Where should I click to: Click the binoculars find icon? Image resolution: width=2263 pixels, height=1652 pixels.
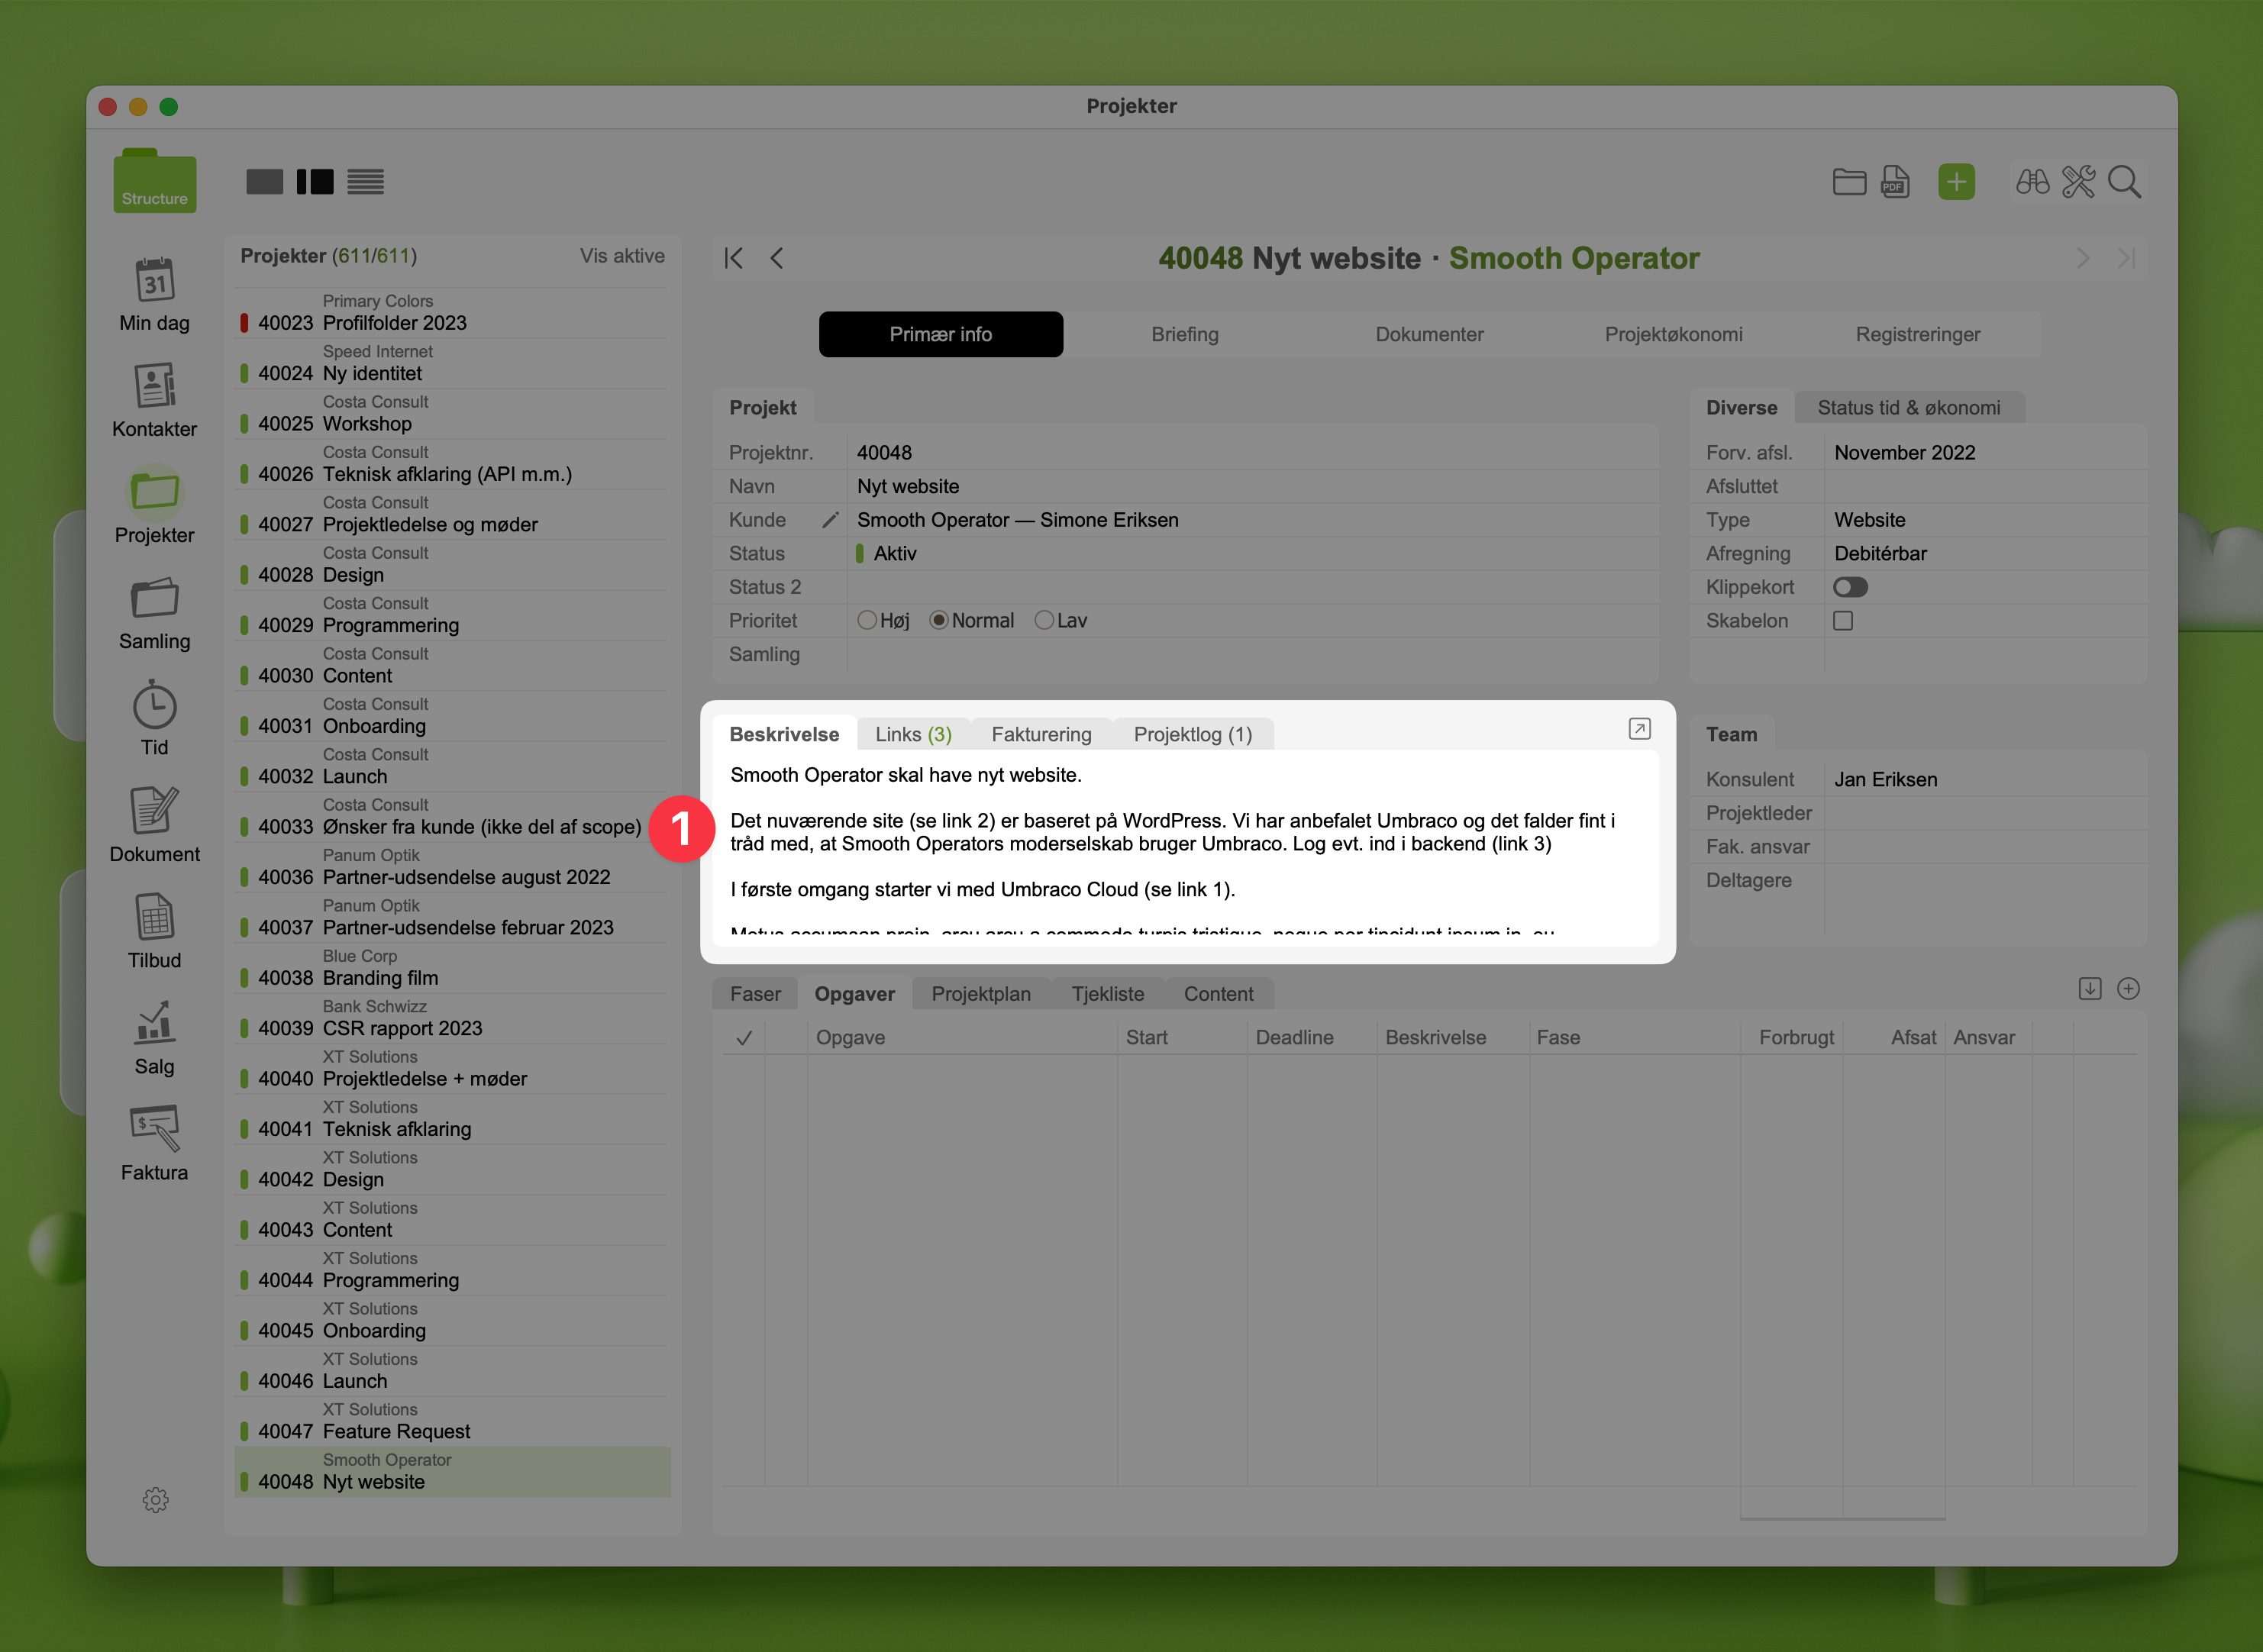point(2032,182)
